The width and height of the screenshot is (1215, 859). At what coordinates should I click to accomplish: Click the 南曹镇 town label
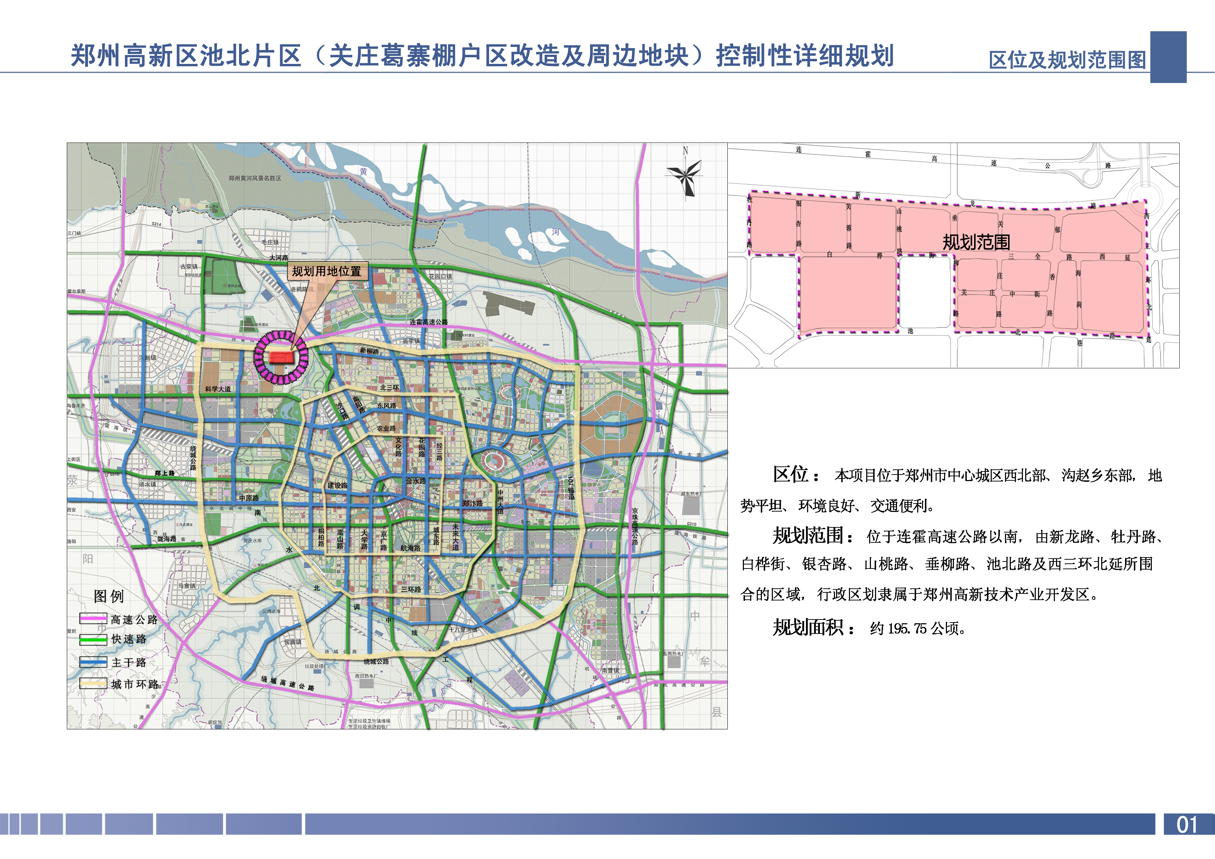[x=610, y=670]
